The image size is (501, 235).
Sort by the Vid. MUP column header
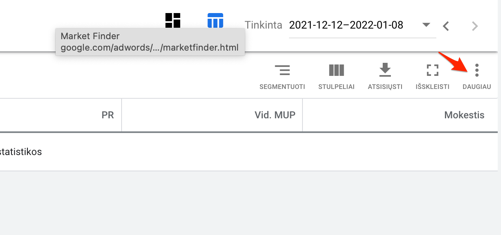pyautogui.click(x=275, y=115)
